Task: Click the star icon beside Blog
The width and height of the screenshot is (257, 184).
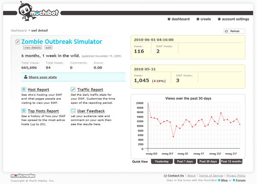Action: 219,180
